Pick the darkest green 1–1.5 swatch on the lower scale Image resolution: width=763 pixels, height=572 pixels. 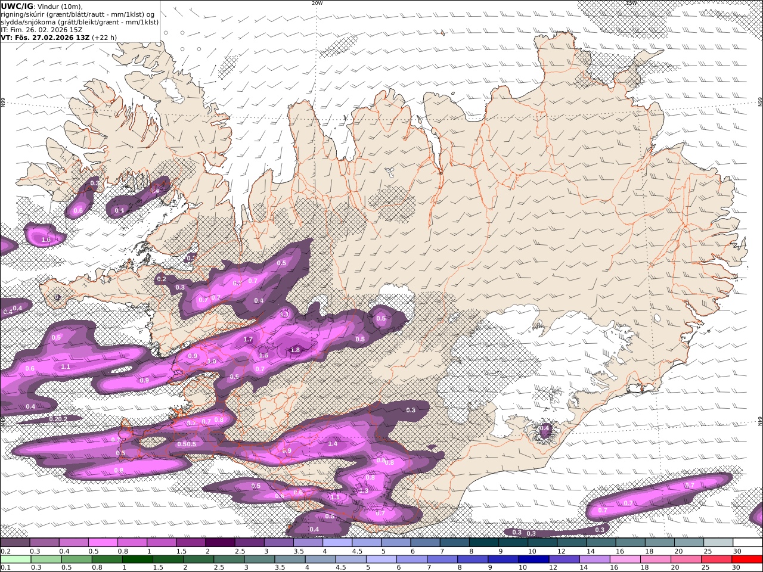click(137, 559)
